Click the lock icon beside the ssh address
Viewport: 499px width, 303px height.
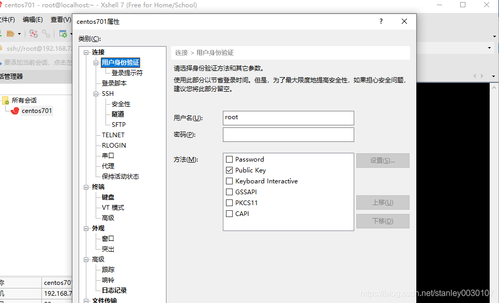[x=2, y=48]
